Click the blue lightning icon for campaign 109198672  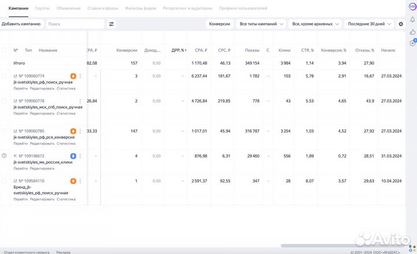[x=73, y=156]
